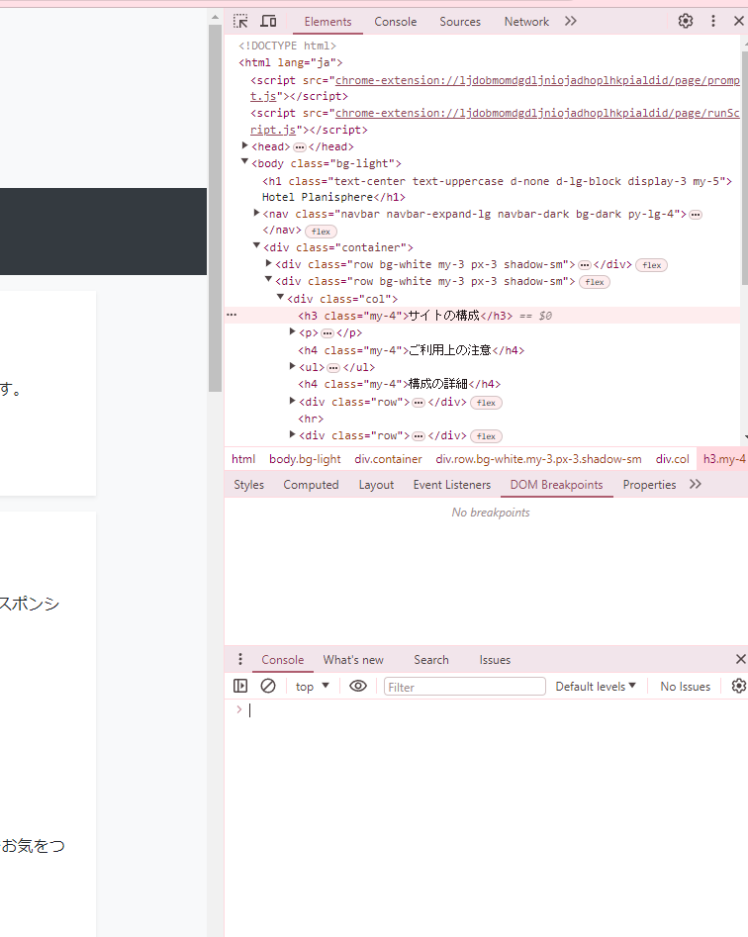The height and width of the screenshot is (937, 748).
Task: Open the runScript.js extension script link
Action: [537, 113]
